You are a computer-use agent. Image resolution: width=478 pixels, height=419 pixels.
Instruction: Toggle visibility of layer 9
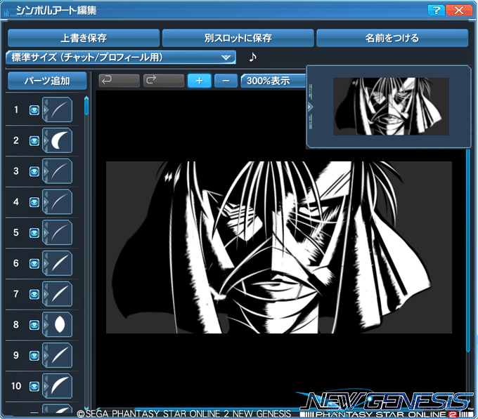pos(34,356)
